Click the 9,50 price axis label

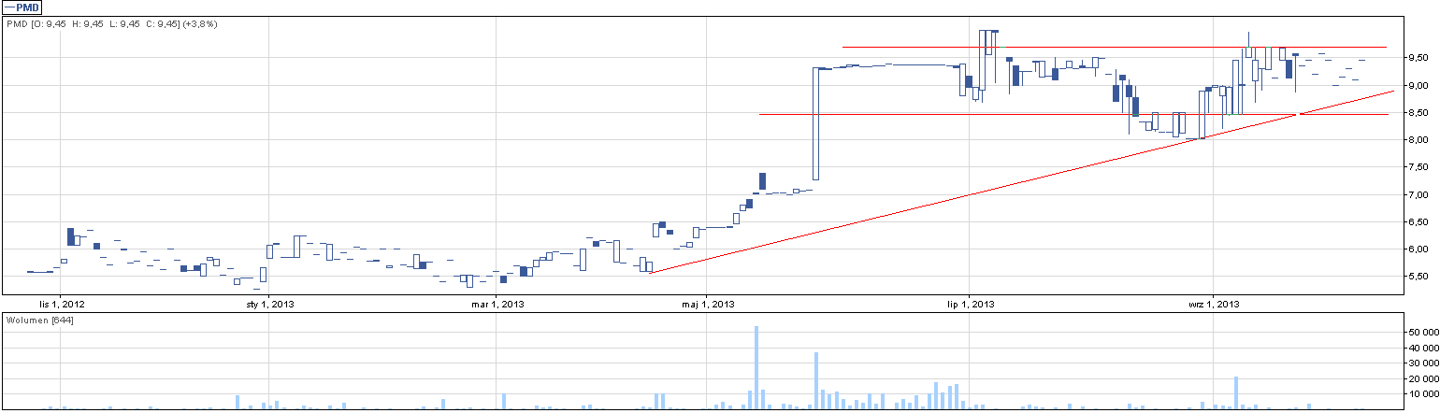click(x=1418, y=58)
